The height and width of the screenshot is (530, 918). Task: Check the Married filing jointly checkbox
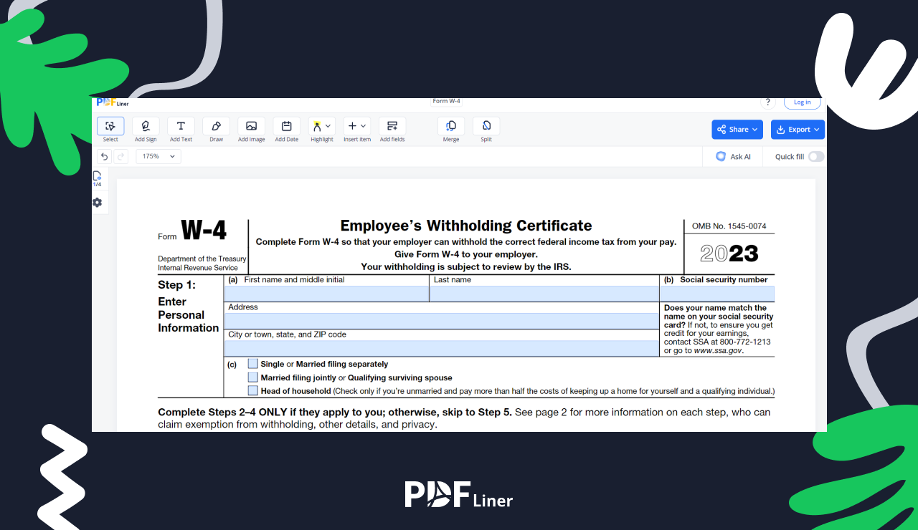coord(252,377)
